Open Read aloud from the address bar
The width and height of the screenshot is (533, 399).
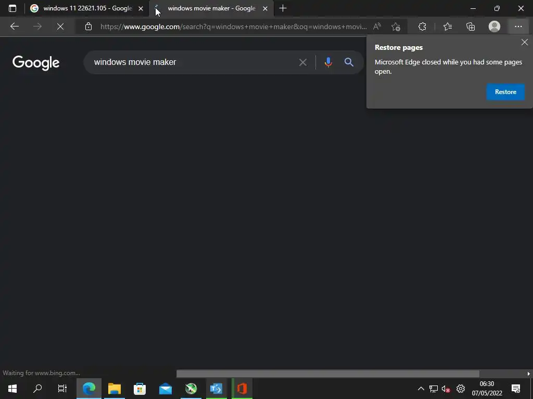coord(377,26)
